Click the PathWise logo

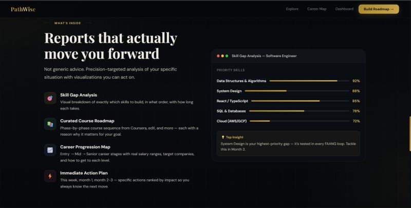pos(23,9)
